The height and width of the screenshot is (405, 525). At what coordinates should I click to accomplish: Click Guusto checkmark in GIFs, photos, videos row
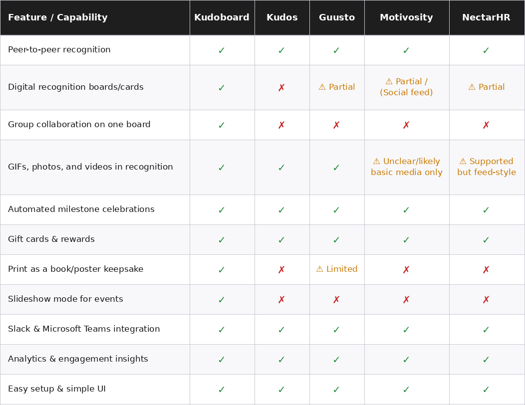pyautogui.click(x=336, y=168)
